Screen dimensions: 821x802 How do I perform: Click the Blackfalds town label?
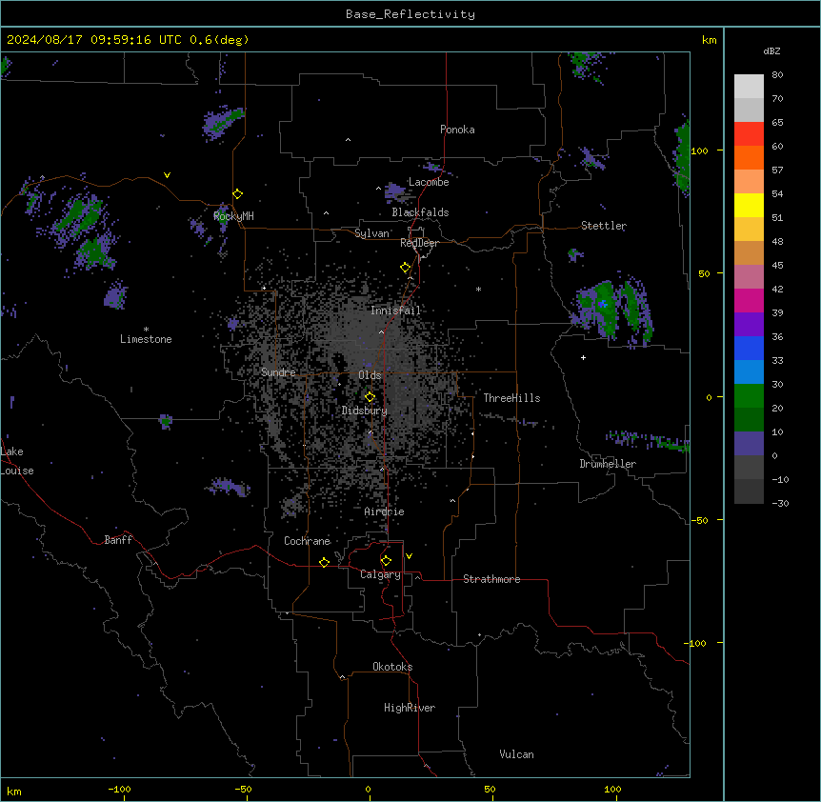(420, 212)
